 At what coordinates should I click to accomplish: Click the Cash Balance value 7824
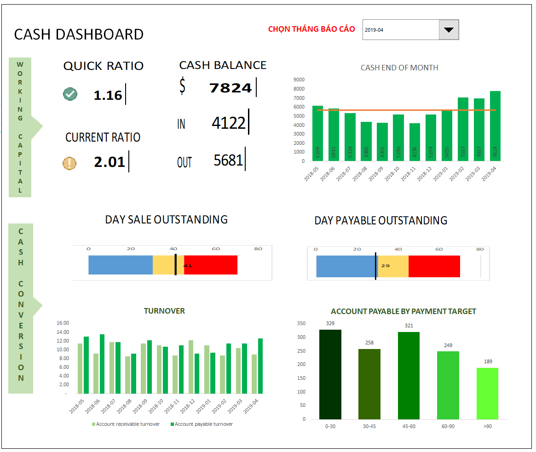(x=231, y=88)
